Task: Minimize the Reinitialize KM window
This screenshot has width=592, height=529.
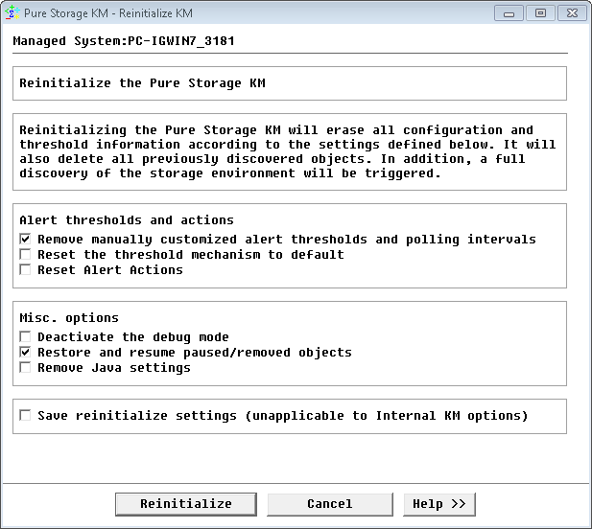Action: point(509,13)
